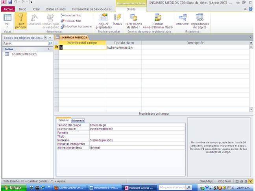Switch to the Crear ribbon tab

pos(36,9)
